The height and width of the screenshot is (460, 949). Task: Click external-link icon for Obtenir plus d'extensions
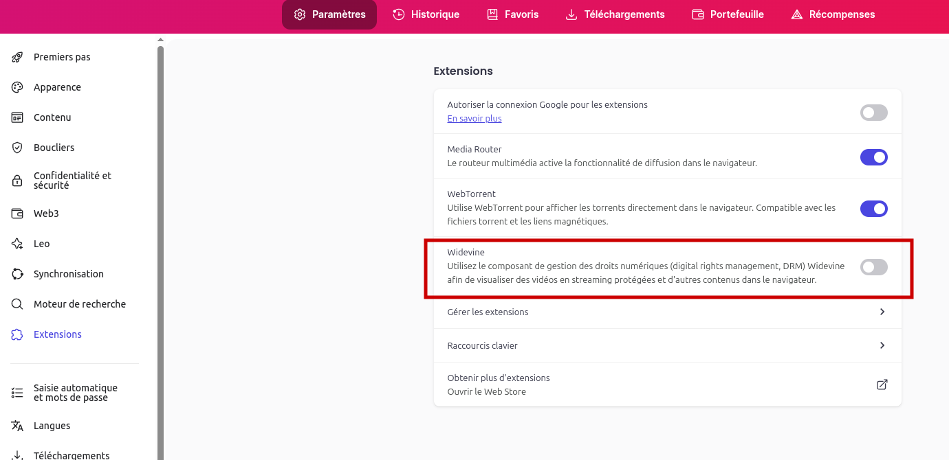click(x=882, y=384)
